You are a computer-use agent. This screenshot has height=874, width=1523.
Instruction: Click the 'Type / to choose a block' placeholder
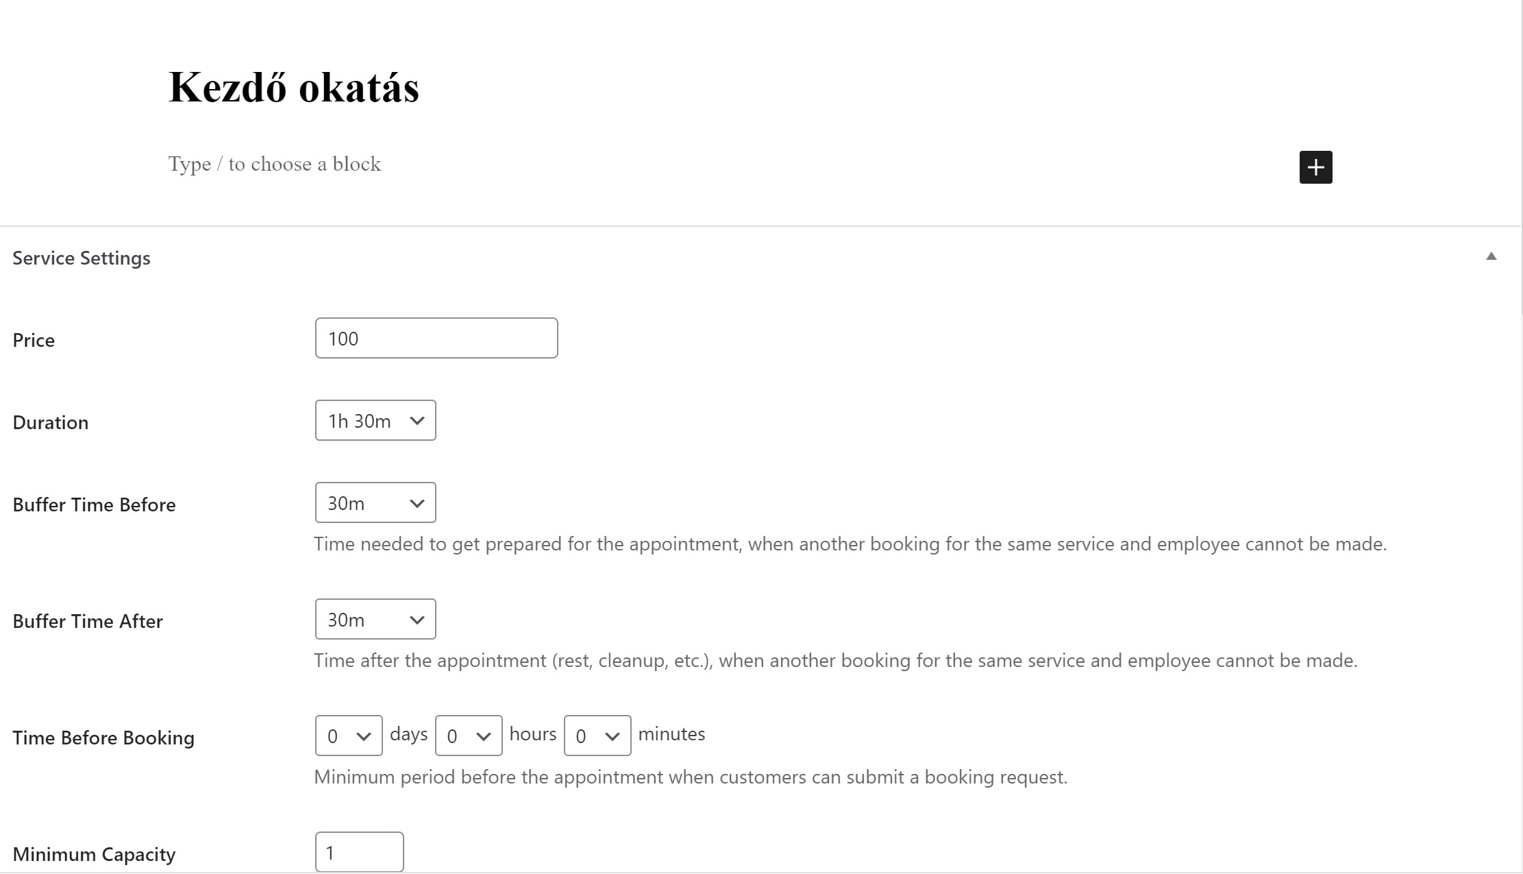(x=275, y=165)
